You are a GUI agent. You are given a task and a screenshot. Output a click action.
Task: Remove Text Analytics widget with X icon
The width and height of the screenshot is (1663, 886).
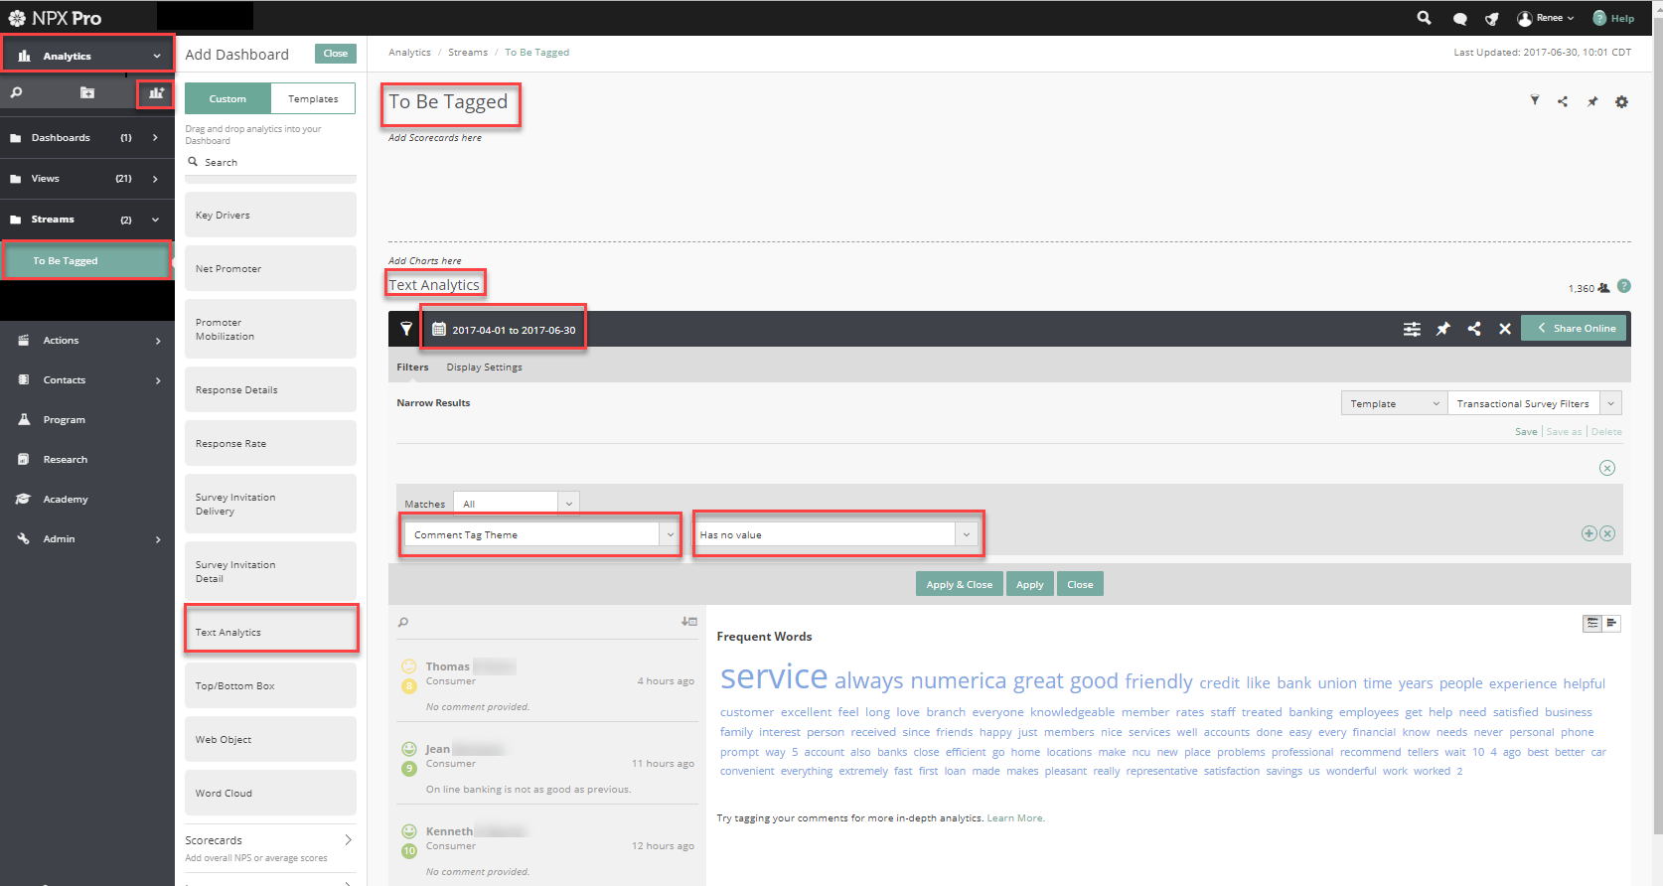coord(1505,329)
